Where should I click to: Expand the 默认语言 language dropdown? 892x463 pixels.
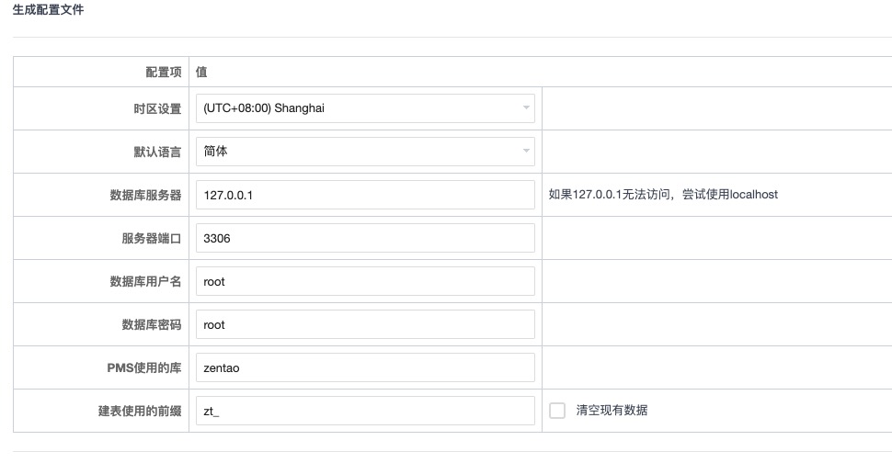point(365,152)
